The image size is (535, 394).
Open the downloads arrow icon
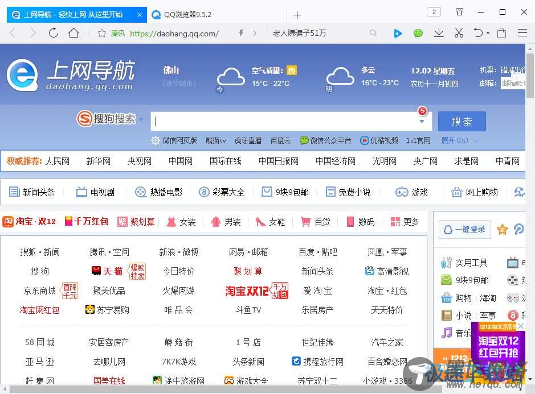[x=439, y=33]
